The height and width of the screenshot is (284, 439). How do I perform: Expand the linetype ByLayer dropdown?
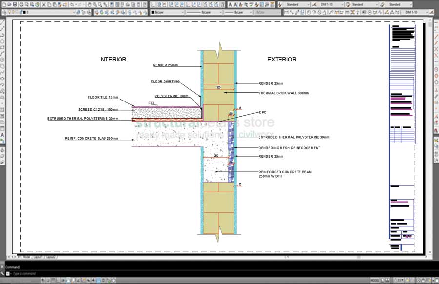[205, 12]
